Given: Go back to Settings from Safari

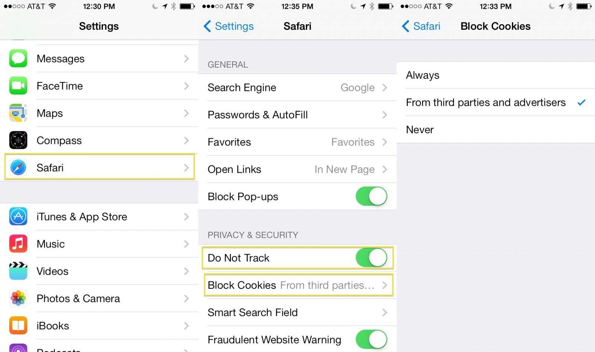Looking at the screenshot, I should (x=228, y=26).
